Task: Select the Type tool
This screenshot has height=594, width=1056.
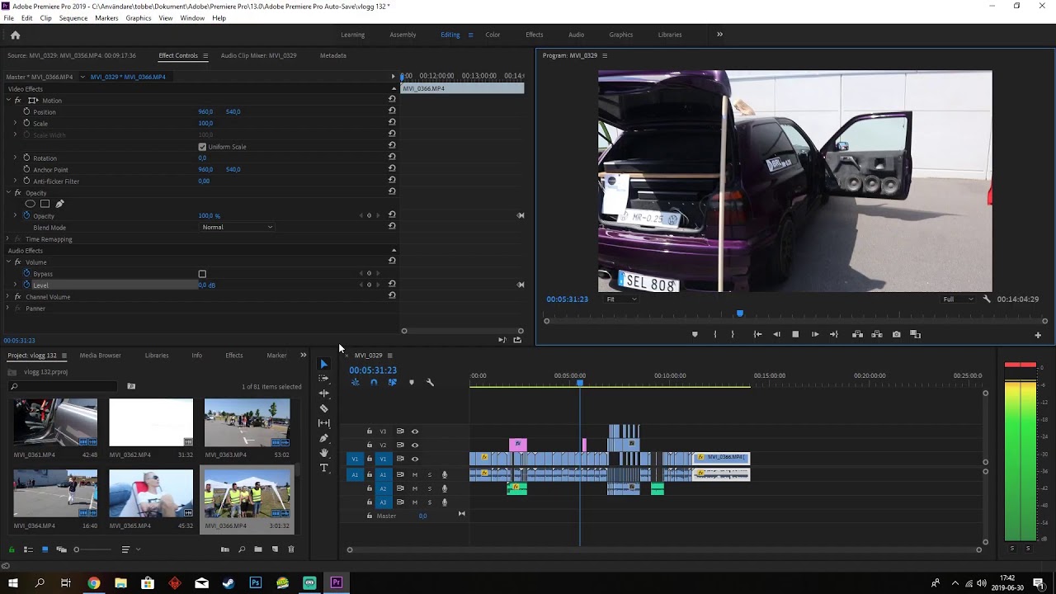Action: (323, 468)
